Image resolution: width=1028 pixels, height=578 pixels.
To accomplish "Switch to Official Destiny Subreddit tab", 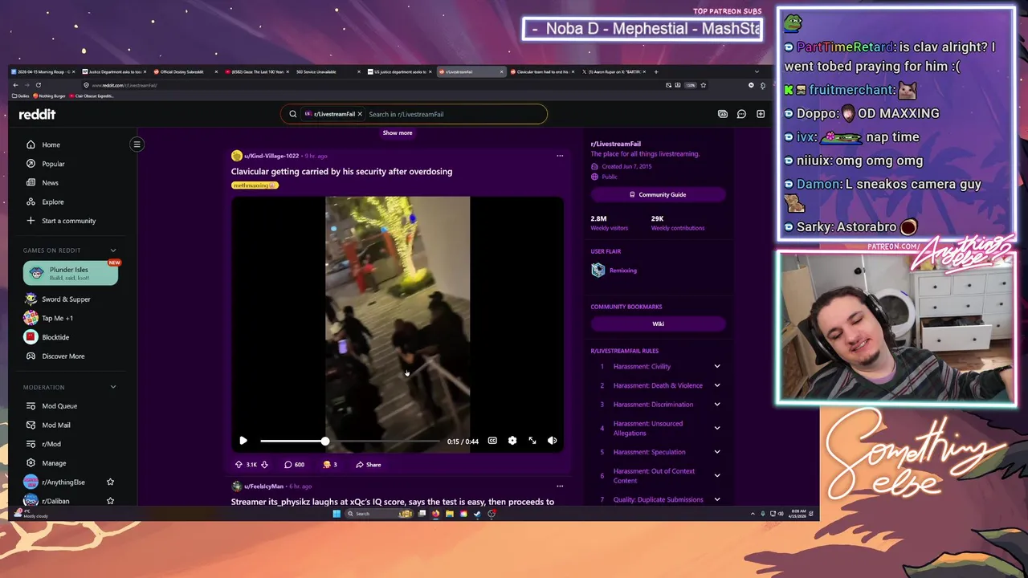I will (186, 71).
